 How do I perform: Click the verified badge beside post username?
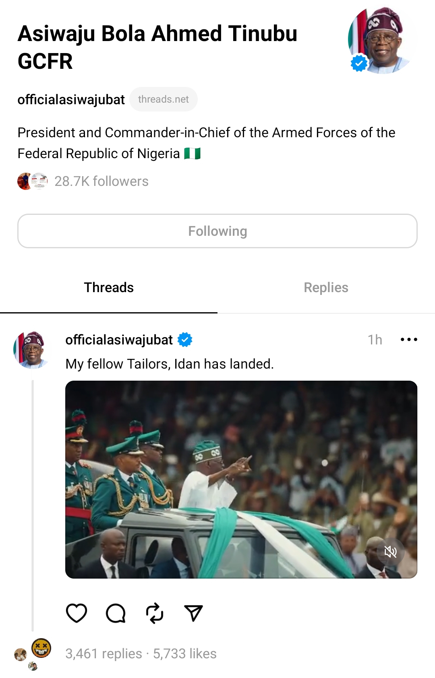(x=185, y=340)
